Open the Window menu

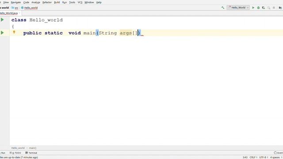point(89,2)
